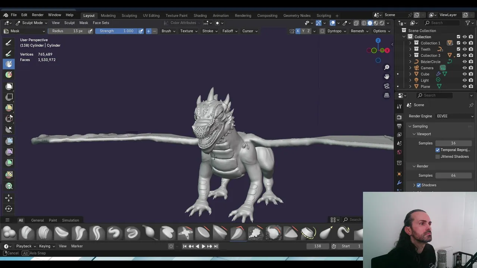The width and height of the screenshot is (477, 268).
Task: Enable the Jittered Shadows checkbox
Action: click(438, 157)
